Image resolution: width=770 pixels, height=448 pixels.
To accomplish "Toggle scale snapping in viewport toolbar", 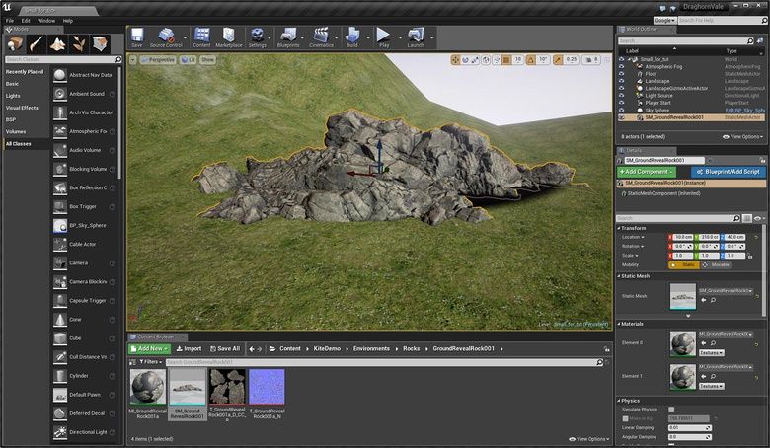I will (x=558, y=60).
